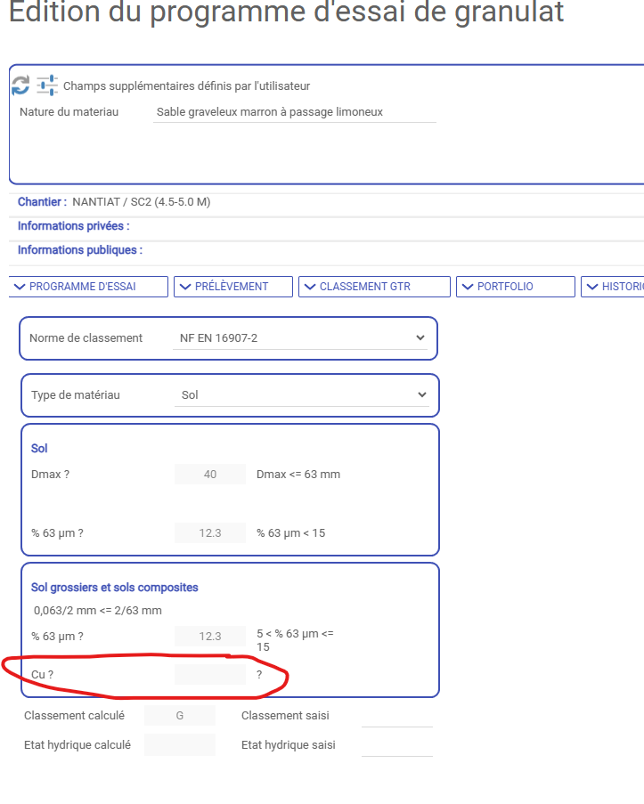Expand the PROGRAMME D'ESSAI section

88,287
